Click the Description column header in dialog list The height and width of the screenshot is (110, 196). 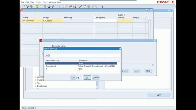pyautogui.click(x=82, y=61)
